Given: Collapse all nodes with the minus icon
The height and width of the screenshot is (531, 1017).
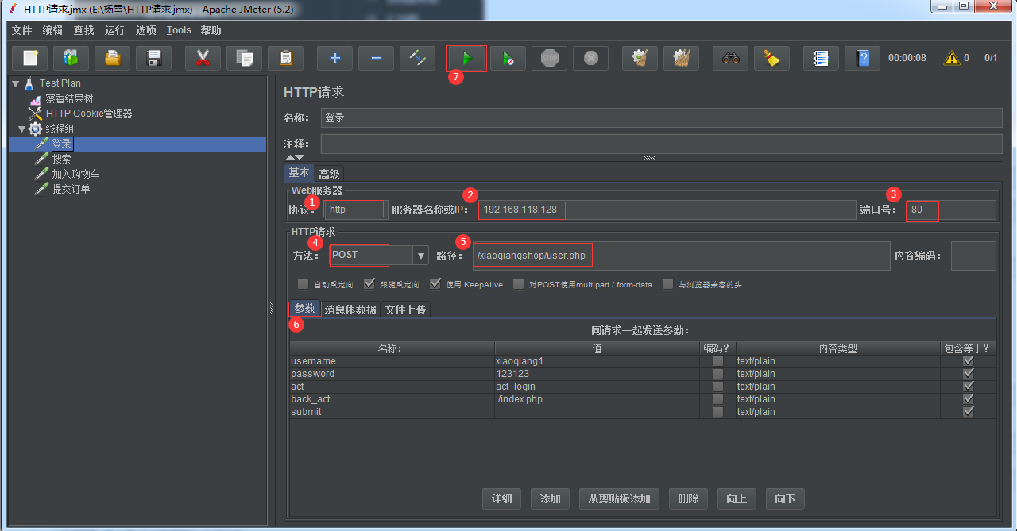Looking at the screenshot, I should (376, 58).
